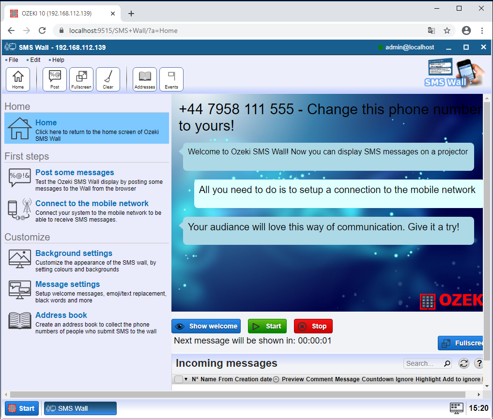Go back in browser history
Image resolution: width=493 pixels, height=419 pixels.
point(11,30)
